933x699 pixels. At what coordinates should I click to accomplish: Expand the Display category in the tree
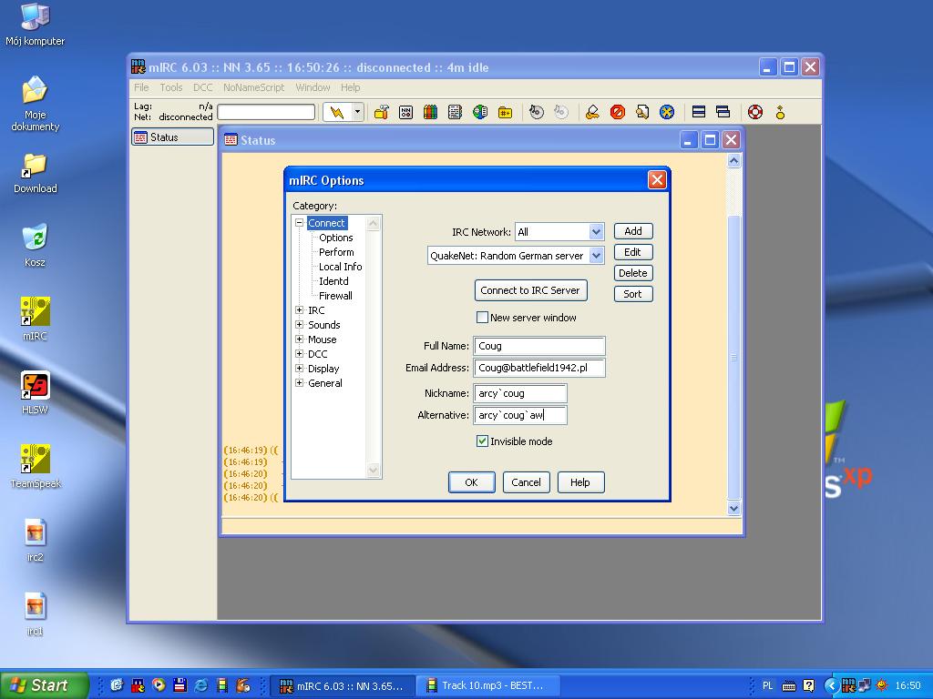click(300, 369)
